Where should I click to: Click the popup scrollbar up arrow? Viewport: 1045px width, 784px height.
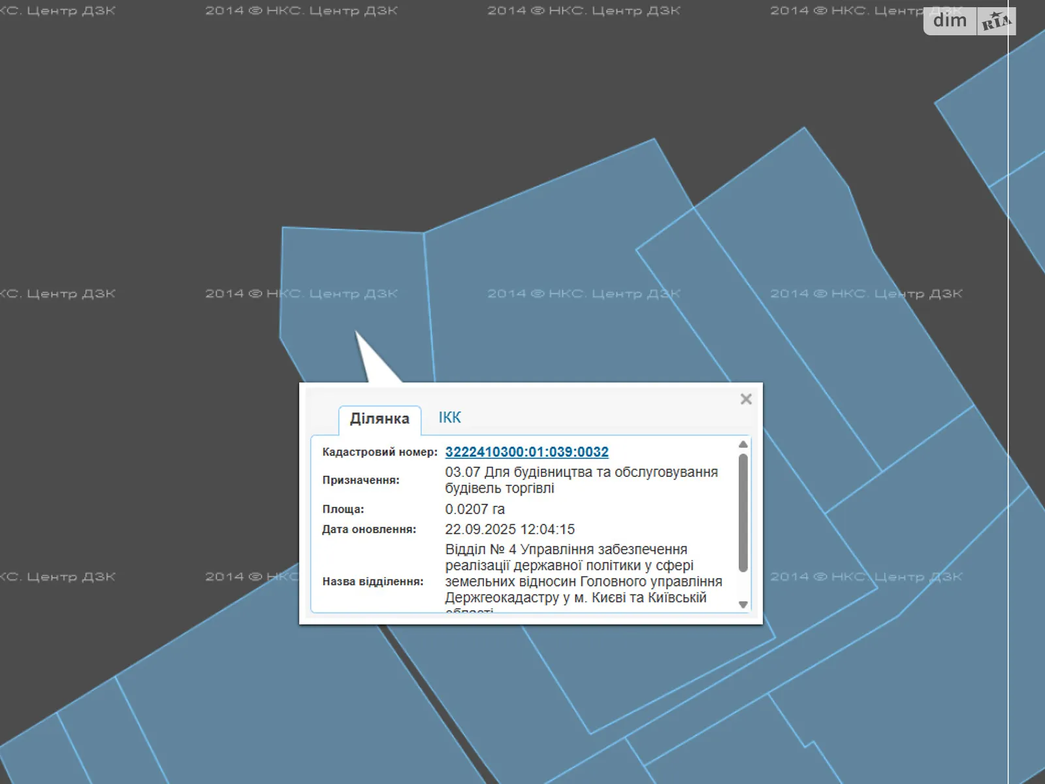(743, 445)
